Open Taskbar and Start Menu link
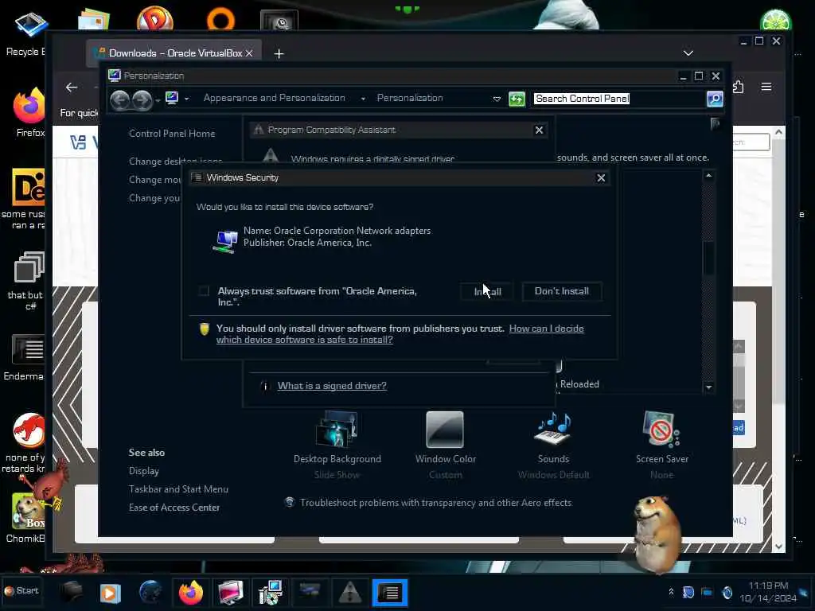This screenshot has height=611, width=815. coord(178,489)
